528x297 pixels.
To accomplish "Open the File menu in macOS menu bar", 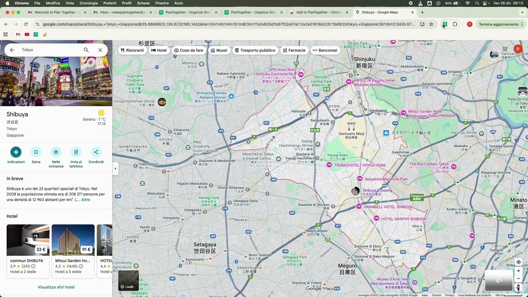I will (37, 3).
